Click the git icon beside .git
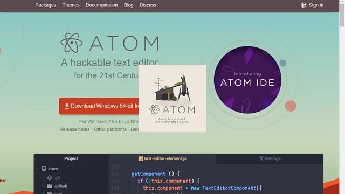345x194 pixels. [50, 178]
